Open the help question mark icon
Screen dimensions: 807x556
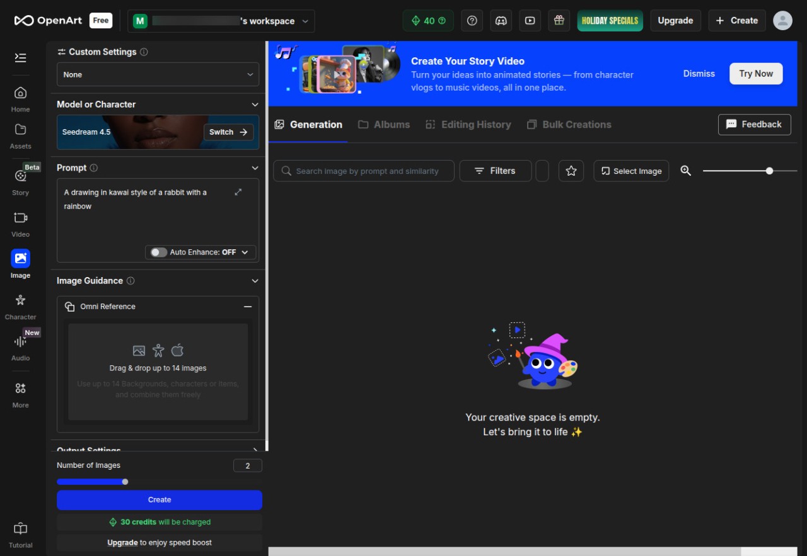click(472, 21)
